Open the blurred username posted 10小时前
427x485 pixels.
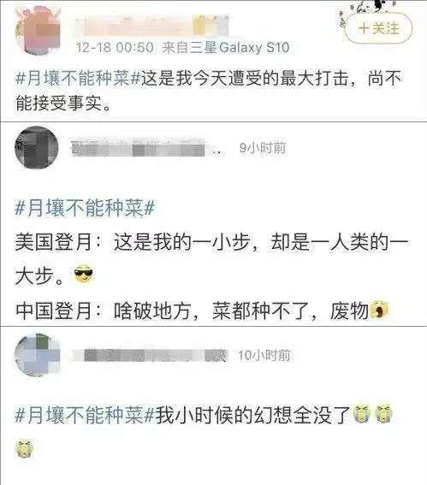(150, 355)
